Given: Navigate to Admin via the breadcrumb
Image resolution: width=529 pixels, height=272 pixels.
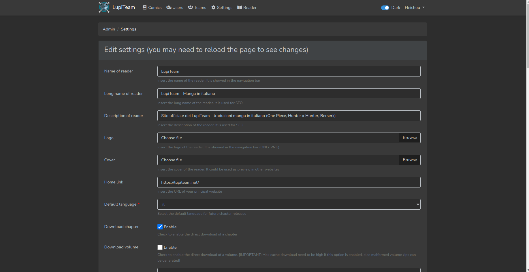Looking at the screenshot, I should point(109,29).
